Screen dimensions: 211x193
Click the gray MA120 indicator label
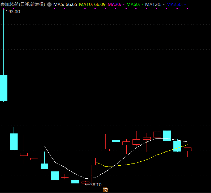click(155, 5)
